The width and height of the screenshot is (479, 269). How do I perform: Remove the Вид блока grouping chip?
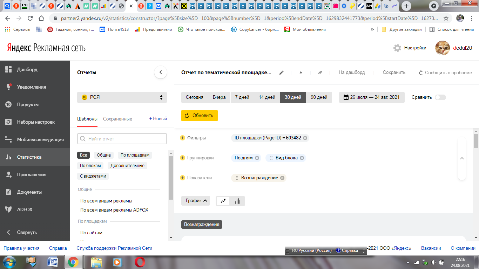(302, 158)
